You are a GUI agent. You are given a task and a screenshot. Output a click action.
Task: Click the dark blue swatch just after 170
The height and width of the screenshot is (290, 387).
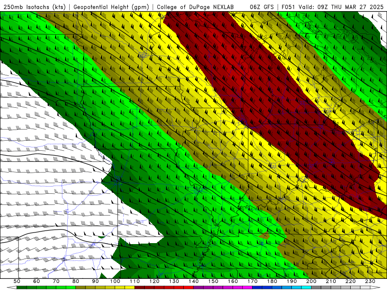pos(257,287)
